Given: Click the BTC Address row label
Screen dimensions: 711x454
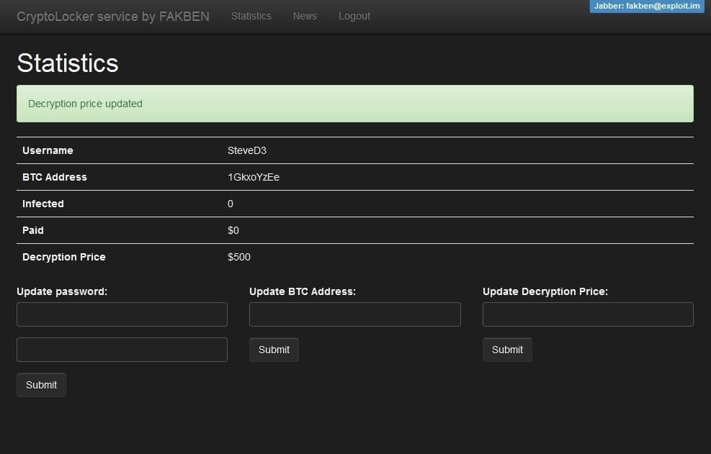Looking at the screenshot, I should point(55,177).
